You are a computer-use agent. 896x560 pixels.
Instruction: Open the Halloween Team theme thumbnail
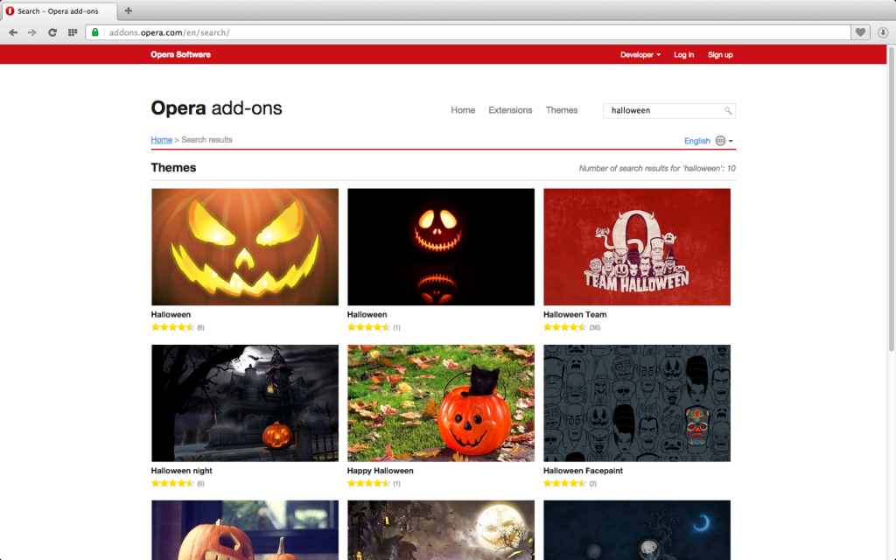click(x=637, y=247)
